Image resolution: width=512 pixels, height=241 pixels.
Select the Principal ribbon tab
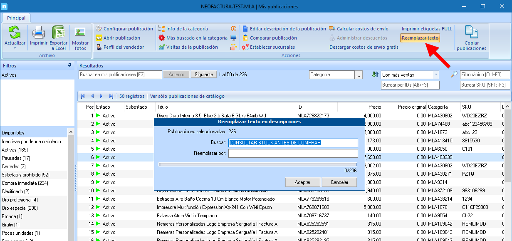[16, 18]
